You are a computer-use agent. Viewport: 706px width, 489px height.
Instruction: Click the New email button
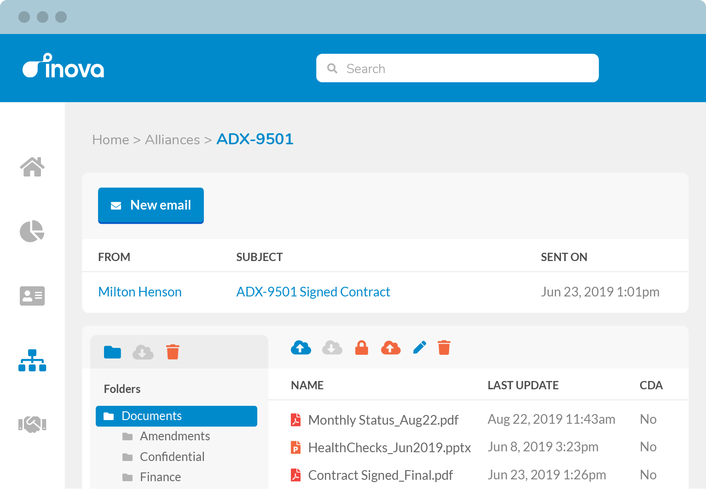tap(151, 205)
